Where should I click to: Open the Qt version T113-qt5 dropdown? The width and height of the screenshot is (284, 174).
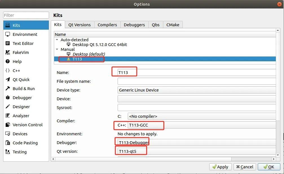point(197,151)
